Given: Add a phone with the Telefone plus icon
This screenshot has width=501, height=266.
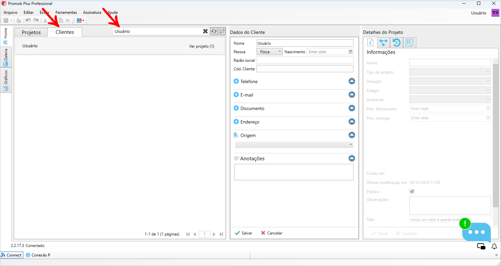Looking at the screenshot, I should [x=236, y=81].
